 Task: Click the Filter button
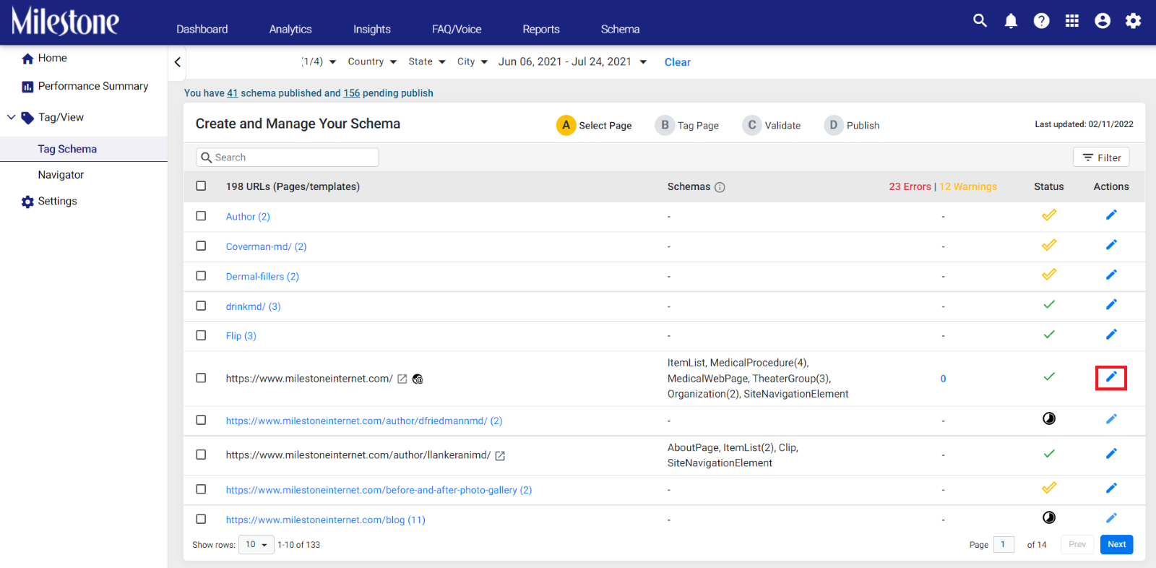(1101, 158)
